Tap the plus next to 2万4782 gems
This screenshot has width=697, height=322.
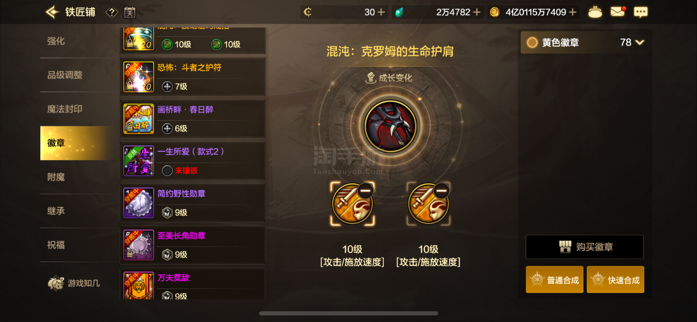pyautogui.click(x=477, y=12)
